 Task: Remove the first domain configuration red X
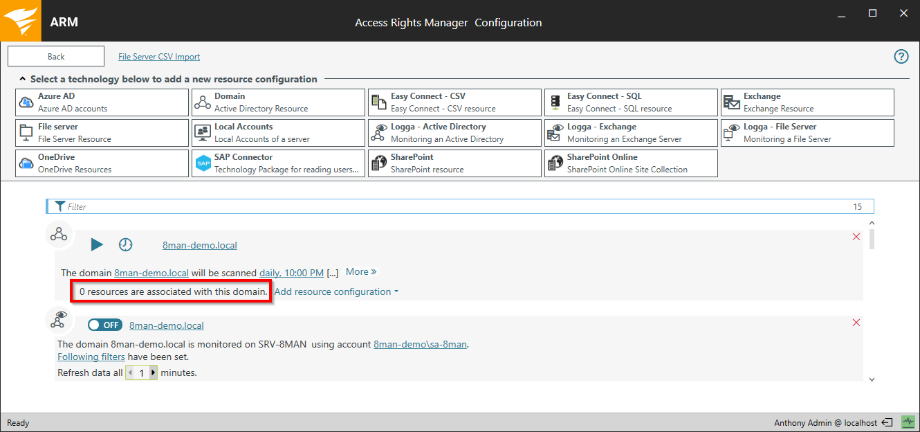coord(856,237)
